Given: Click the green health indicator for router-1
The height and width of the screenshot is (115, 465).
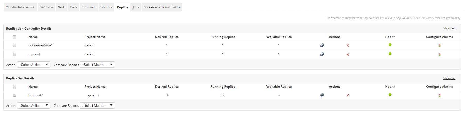Looking at the screenshot, I should tap(390, 54).
